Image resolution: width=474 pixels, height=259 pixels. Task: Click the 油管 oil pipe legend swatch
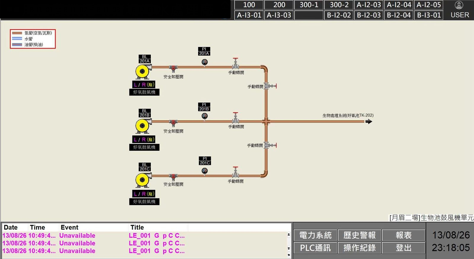point(17,45)
